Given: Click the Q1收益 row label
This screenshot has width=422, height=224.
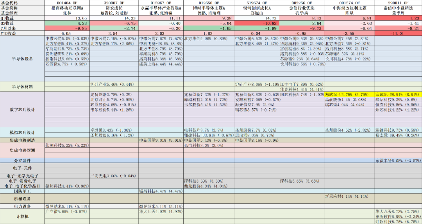Looking at the screenshot, I should 7,18.
